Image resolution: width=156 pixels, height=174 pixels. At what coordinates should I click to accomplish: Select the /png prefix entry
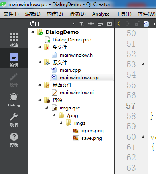coord(73,115)
